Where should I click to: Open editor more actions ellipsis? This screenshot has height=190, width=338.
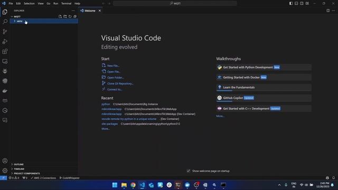pos(333,11)
